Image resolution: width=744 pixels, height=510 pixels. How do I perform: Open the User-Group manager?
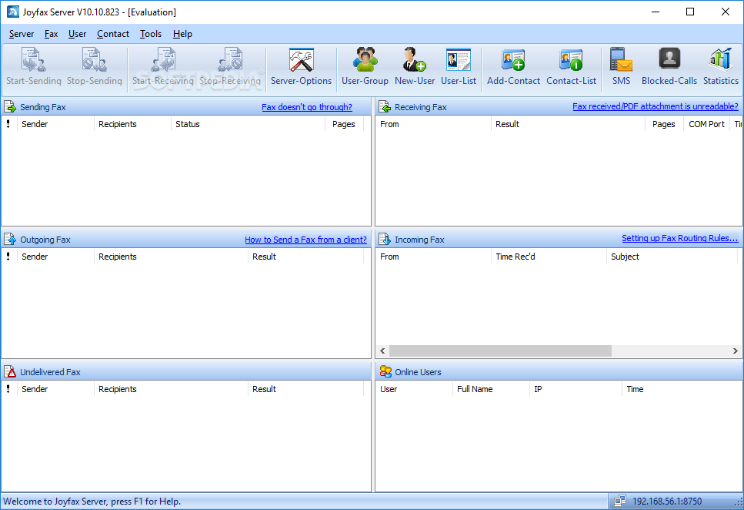[x=365, y=67]
